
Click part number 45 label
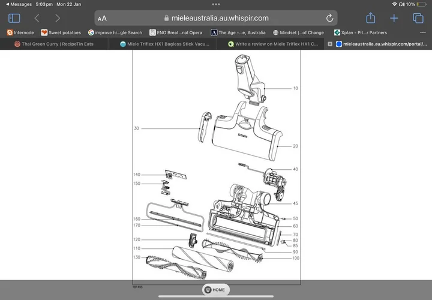click(x=295, y=203)
